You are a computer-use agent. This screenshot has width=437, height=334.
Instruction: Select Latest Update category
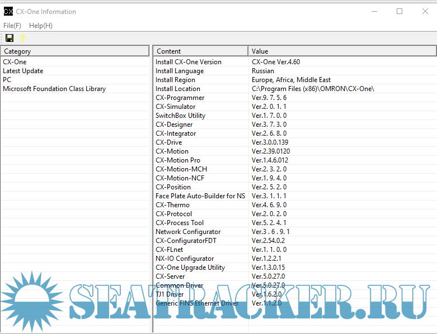pos(23,71)
